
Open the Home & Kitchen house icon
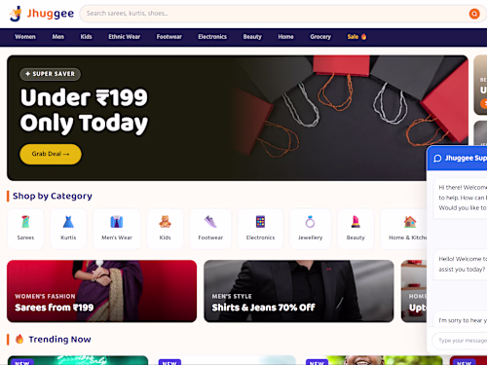pyautogui.click(x=410, y=222)
